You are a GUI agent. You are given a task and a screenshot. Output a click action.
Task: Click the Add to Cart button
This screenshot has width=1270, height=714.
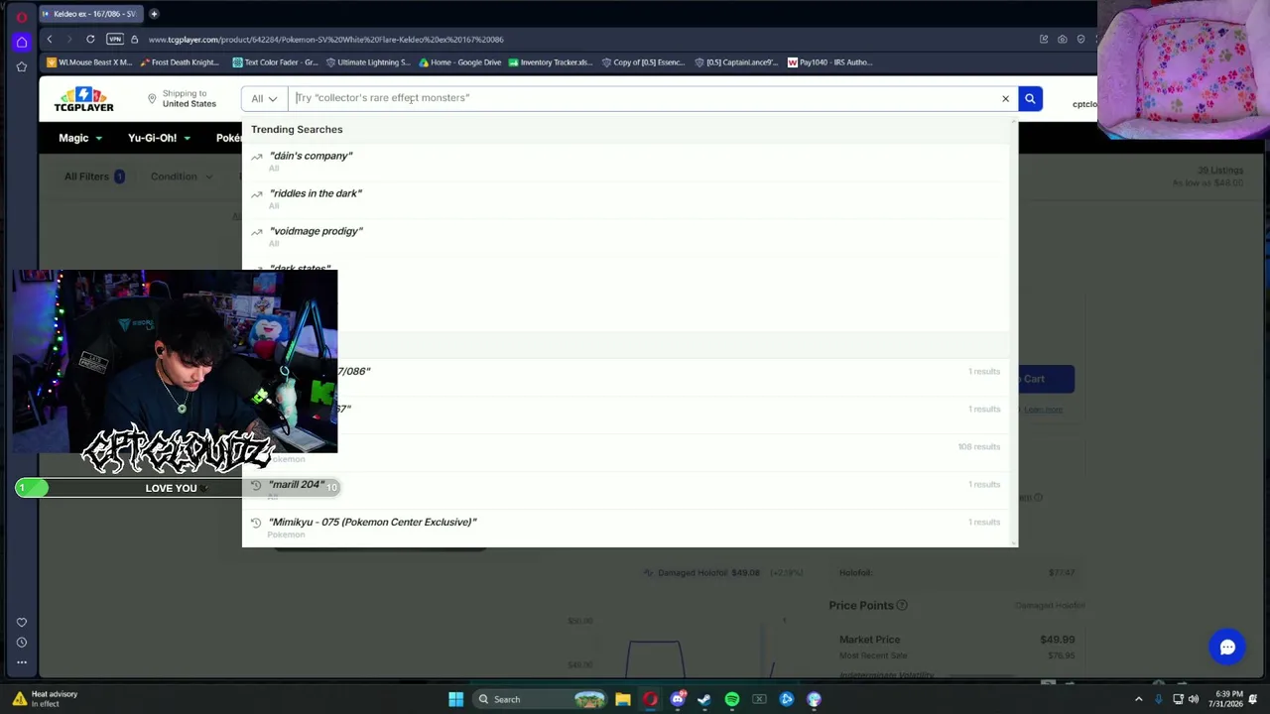pyautogui.click(x=1035, y=379)
